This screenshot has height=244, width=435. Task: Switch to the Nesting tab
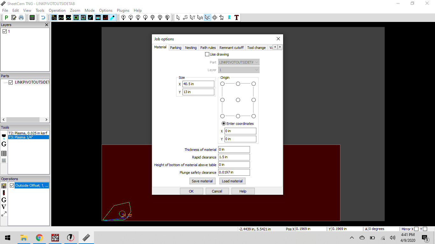point(191,48)
